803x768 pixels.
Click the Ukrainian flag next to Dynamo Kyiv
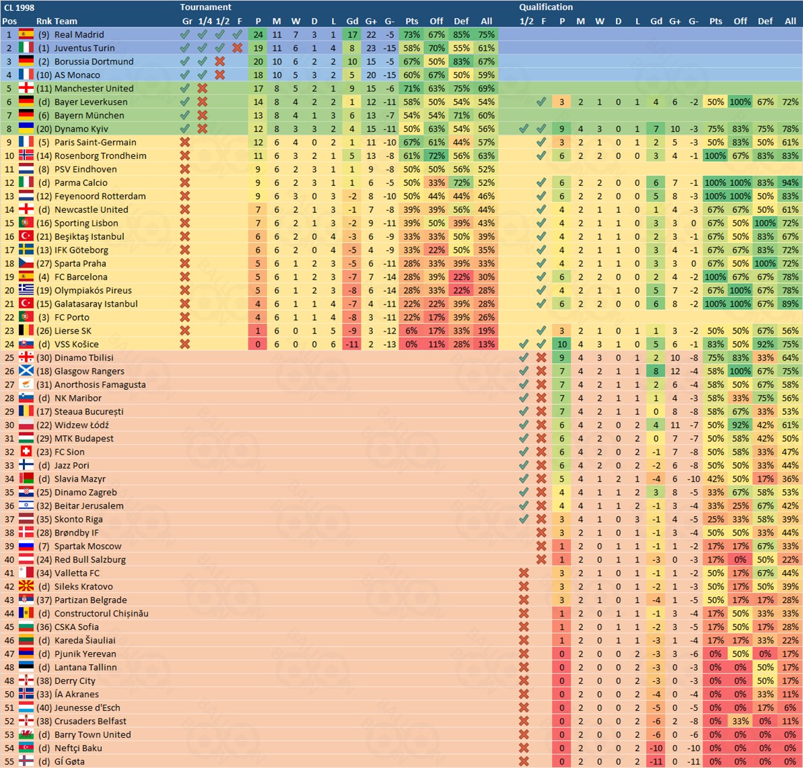26,129
